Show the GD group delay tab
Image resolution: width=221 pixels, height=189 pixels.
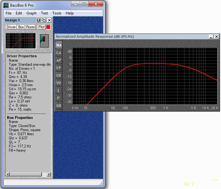click(59, 105)
